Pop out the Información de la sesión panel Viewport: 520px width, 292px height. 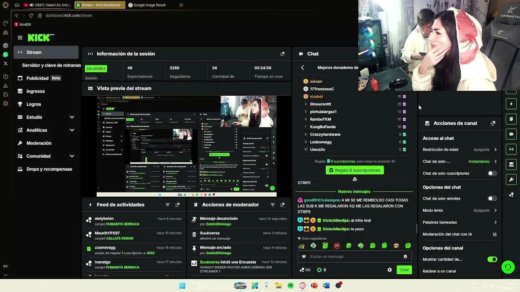click(x=282, y=54)
